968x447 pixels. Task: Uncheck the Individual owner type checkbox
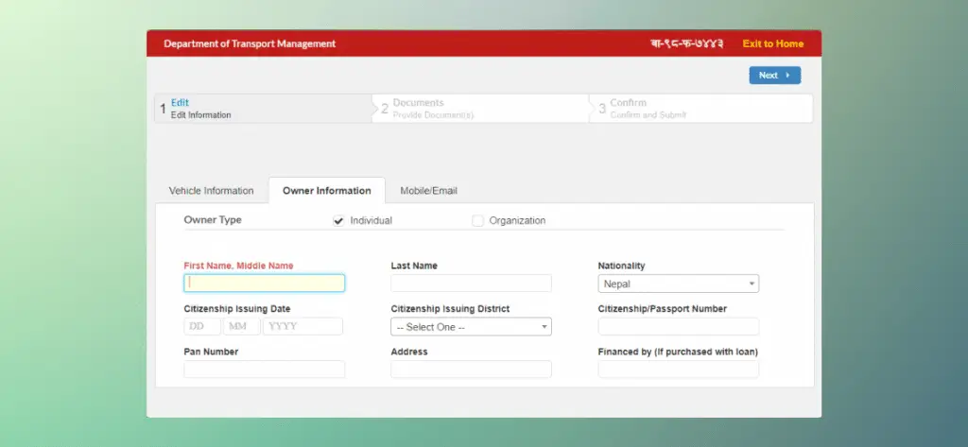338,221
